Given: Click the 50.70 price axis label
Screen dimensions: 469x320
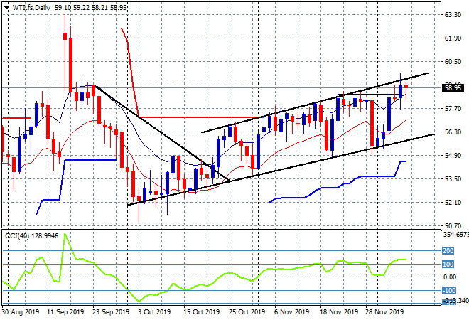Looking at the screenshot, I should [453, 225].
